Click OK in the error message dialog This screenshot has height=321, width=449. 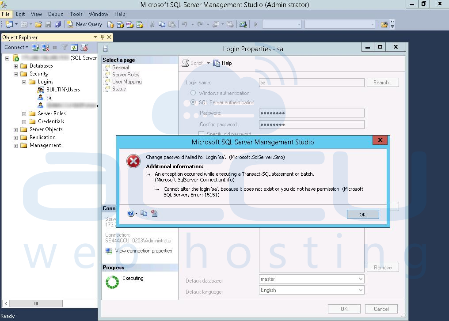click(363, 214)
